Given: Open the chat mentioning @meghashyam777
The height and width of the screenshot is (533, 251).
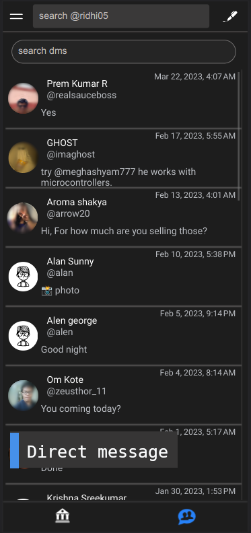Looking at the screenshot, I should point(123,158).
